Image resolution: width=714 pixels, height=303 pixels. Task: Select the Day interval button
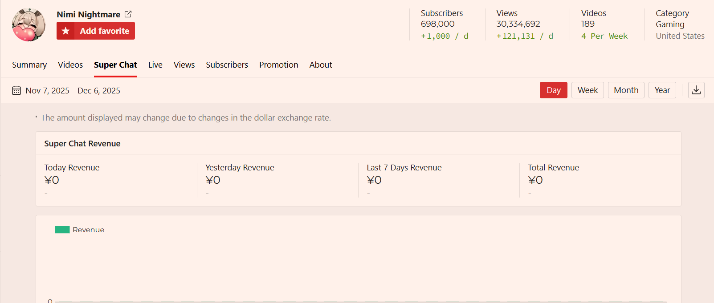point(554,90)
